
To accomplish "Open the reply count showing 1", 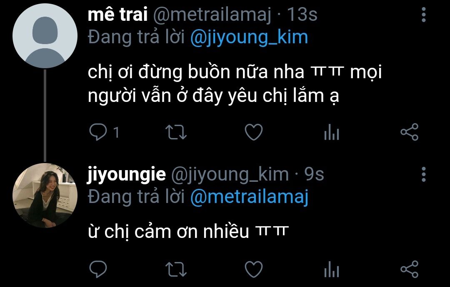I will click(x=116, y=132).
